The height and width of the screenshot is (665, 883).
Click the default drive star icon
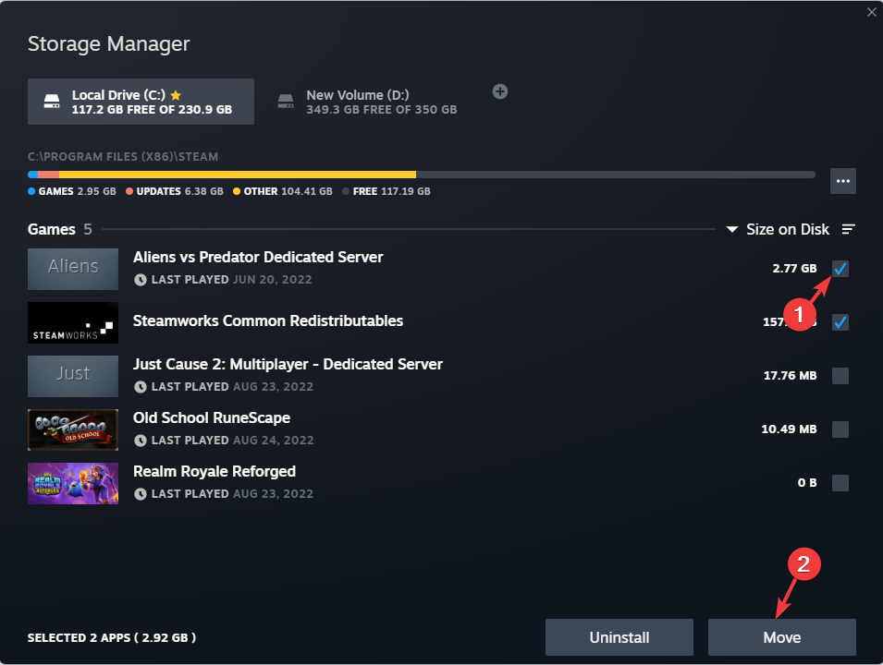176,95
